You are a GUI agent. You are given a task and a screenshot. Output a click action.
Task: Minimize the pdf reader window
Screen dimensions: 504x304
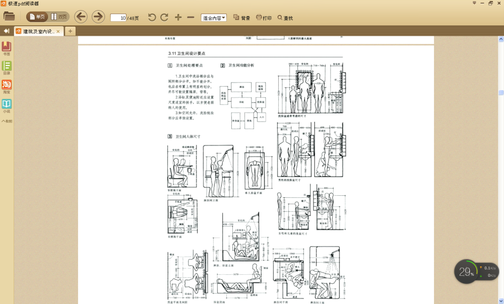coord(482,3)
